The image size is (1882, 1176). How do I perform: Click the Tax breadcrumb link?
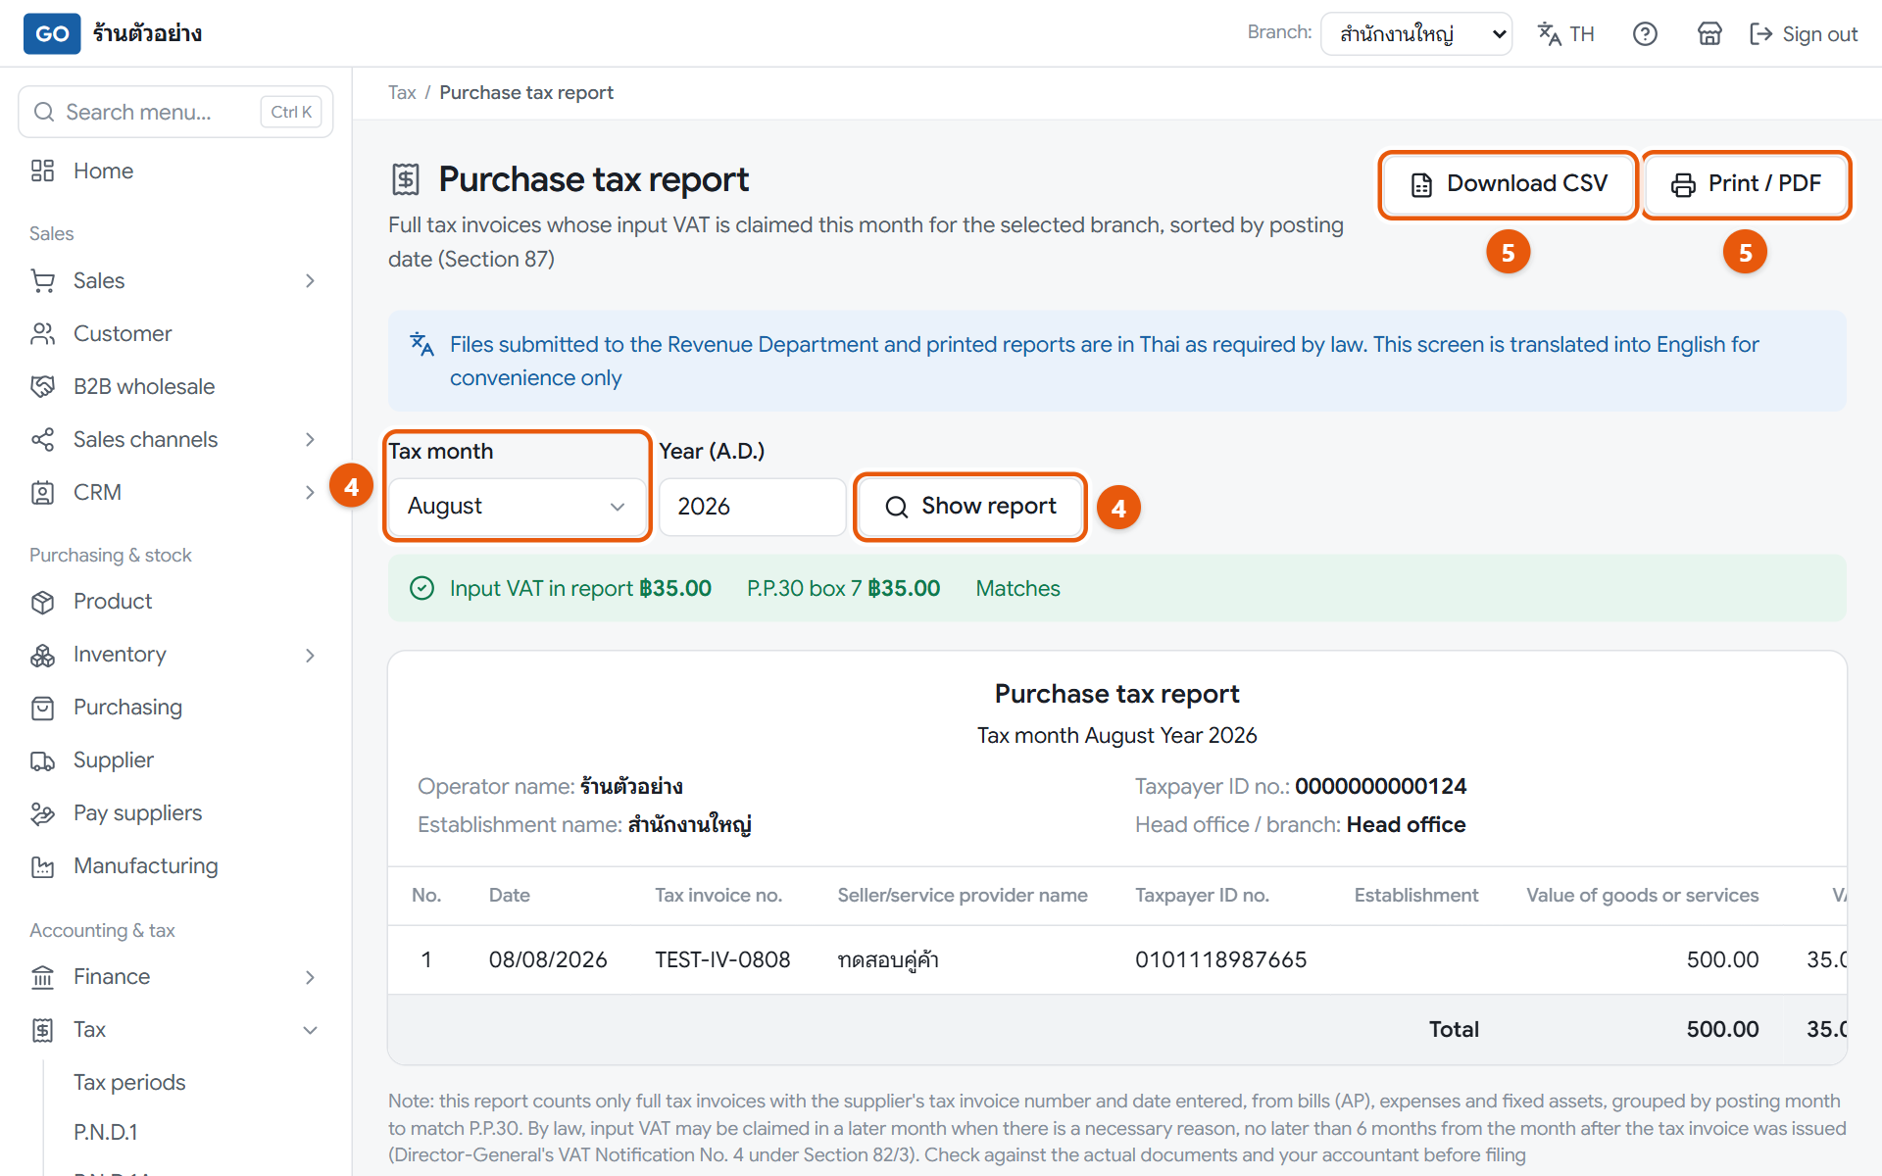(x=402, y=92)
